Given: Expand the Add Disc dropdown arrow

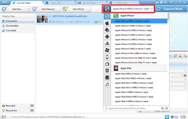Looking at the screenshot, I should point(28,9).
